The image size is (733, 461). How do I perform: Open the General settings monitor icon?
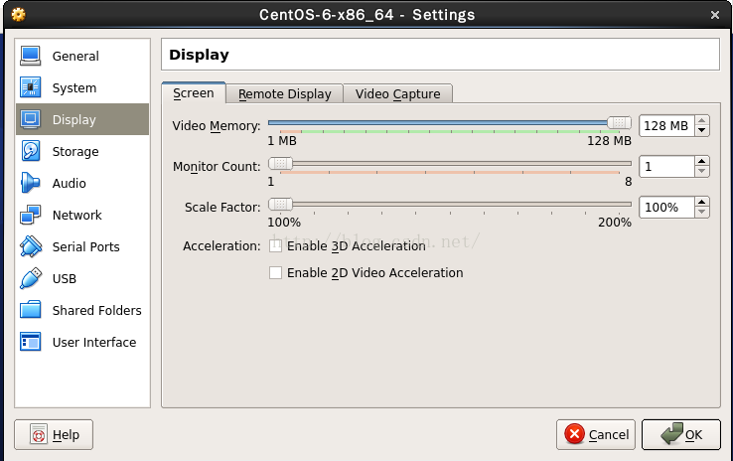point(31,56)
